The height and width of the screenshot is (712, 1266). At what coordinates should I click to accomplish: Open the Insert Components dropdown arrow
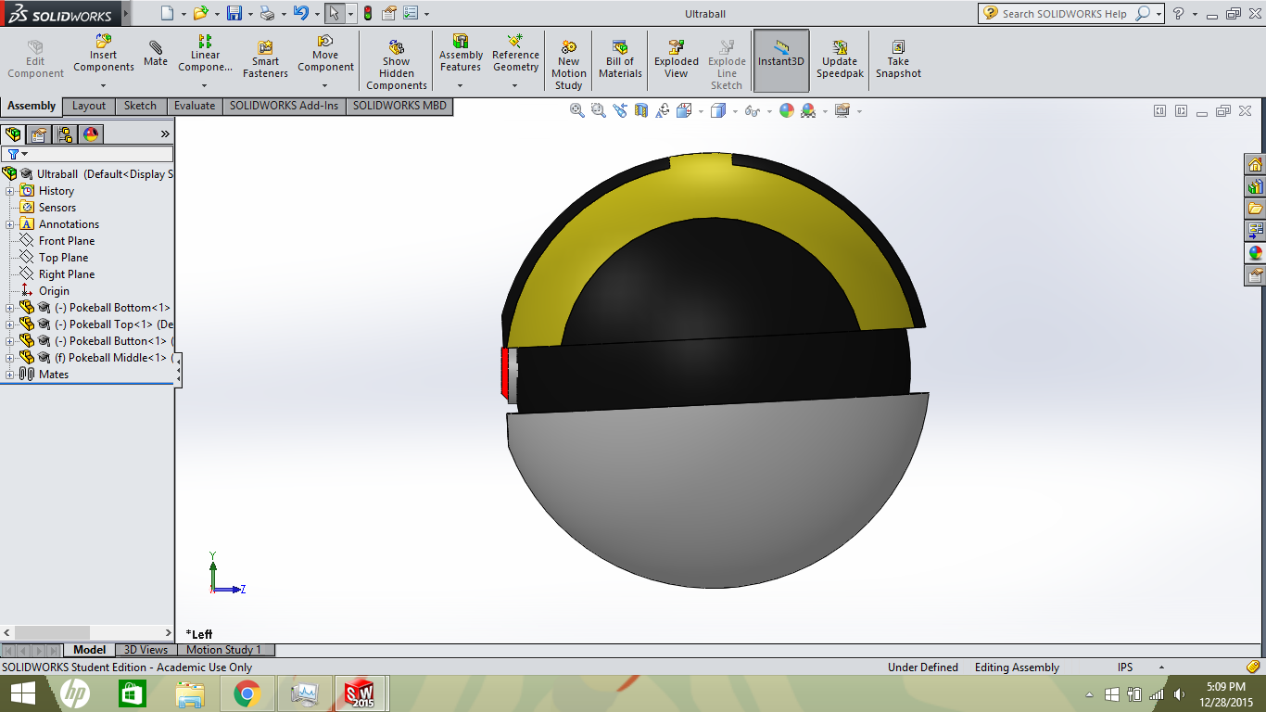(103, 85)
